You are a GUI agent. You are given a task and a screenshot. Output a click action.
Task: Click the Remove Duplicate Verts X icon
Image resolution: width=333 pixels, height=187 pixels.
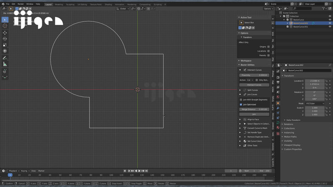click(245, 137)
